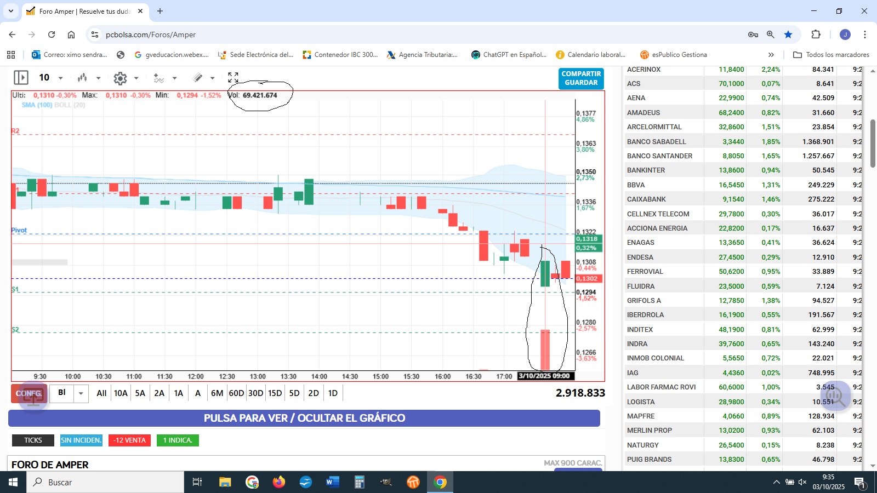Open BANCO SANTANDER in the stock list
The height and width of the screenshot is (493, 877).
(659, 156)
